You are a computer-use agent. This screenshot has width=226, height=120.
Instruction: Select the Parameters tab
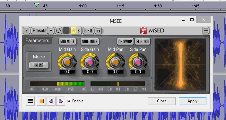click(x=37, y=40)
